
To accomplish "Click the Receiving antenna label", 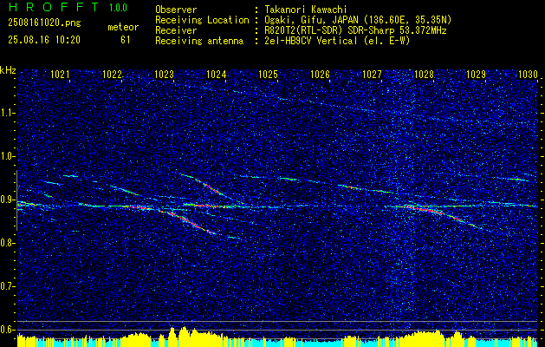I will [199, 41].
